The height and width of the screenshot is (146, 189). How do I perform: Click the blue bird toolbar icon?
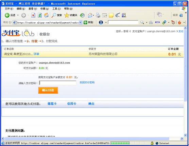pos(117,15)
